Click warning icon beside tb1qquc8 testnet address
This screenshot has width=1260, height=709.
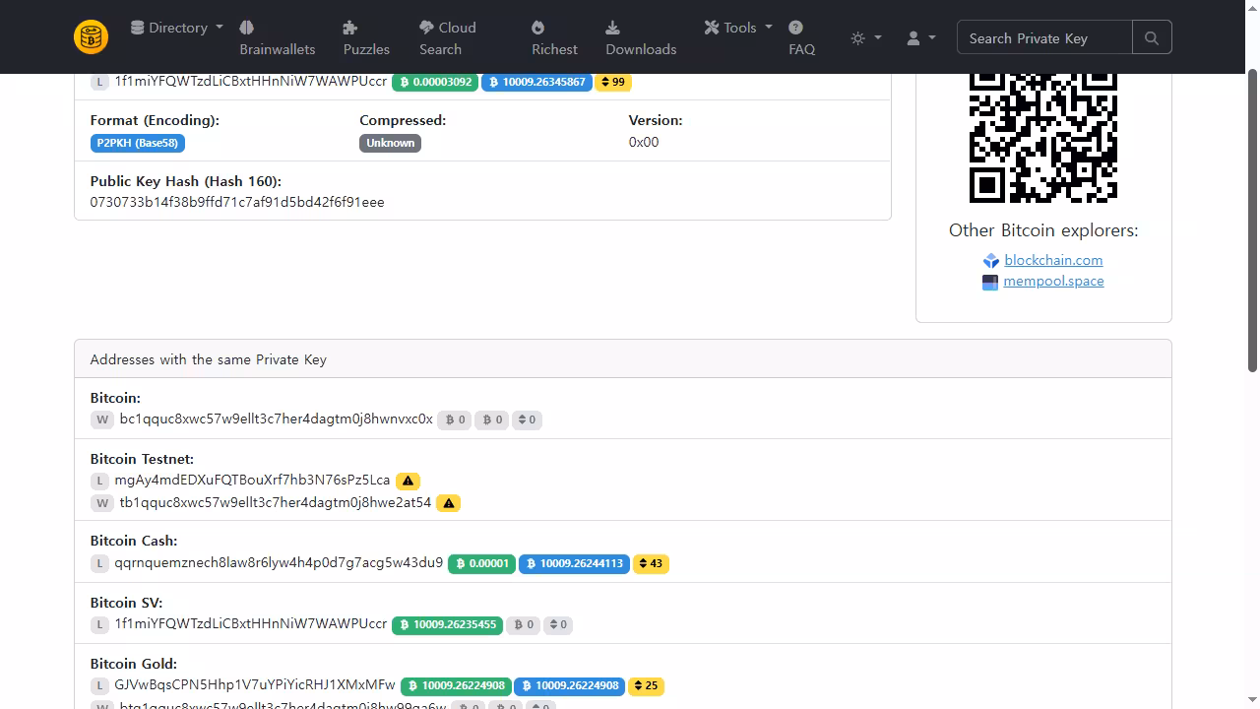(x=449, y=503)
